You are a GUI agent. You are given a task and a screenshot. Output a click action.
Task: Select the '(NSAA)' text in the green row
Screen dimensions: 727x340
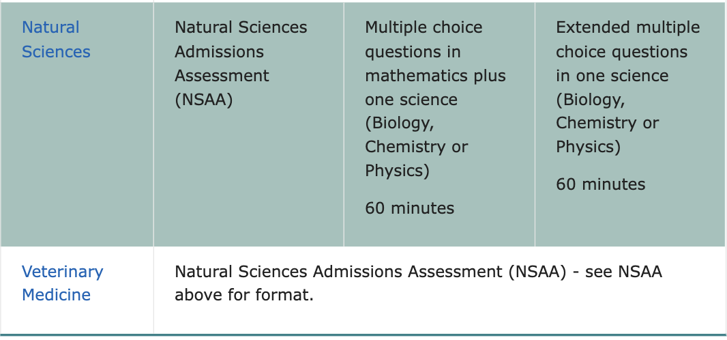pos(203,100)
